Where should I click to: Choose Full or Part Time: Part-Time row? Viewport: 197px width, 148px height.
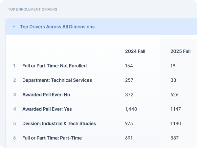(52, 138)
